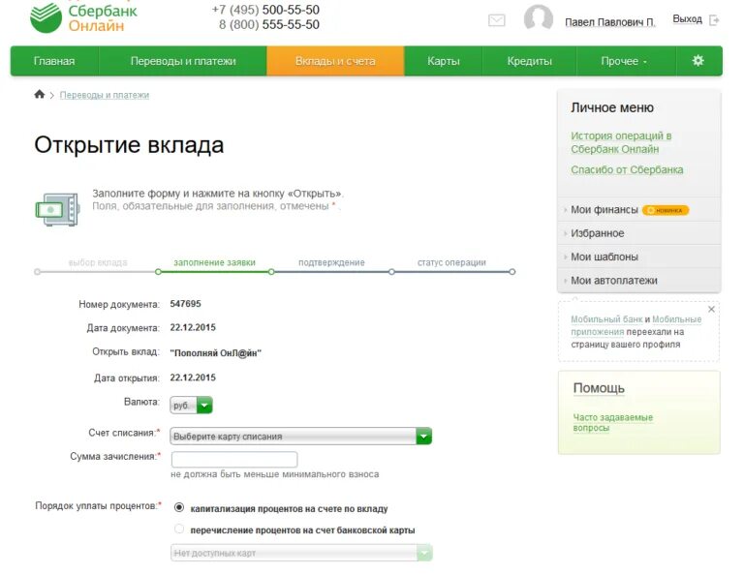This screenshot has height=574, width=744.
Task: Click deposit name "Пополняй ОнЛ@йн"
Action: point(216,353)
